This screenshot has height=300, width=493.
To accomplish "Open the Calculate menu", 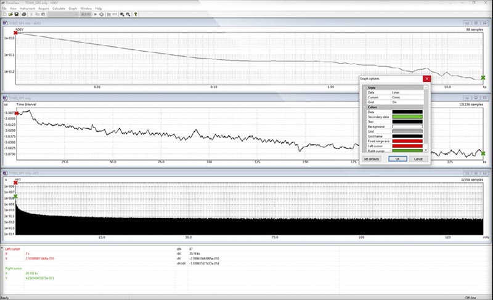I will [x=59, y=9].
